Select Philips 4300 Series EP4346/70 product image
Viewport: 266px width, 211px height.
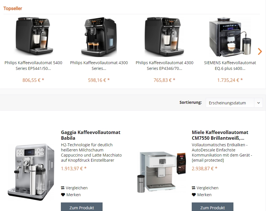[x=165, y=36]
